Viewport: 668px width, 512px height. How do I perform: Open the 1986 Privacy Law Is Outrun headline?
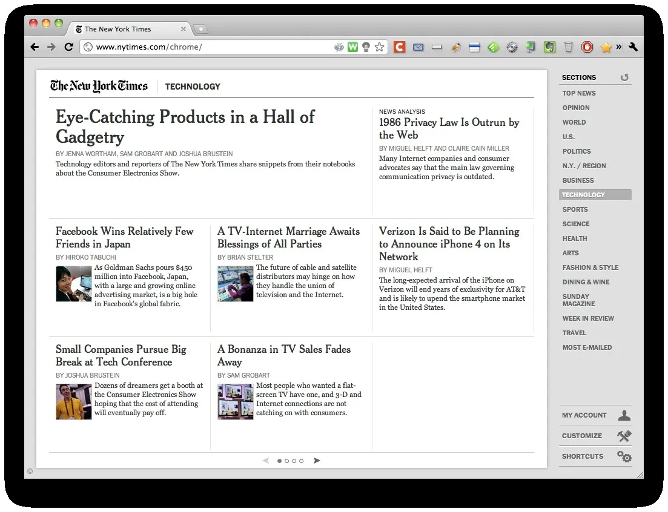(449, 128)
